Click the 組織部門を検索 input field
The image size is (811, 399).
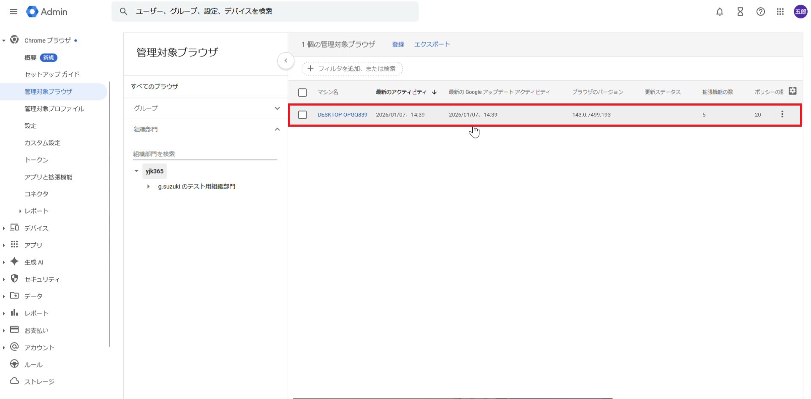[x=205, y=154]
